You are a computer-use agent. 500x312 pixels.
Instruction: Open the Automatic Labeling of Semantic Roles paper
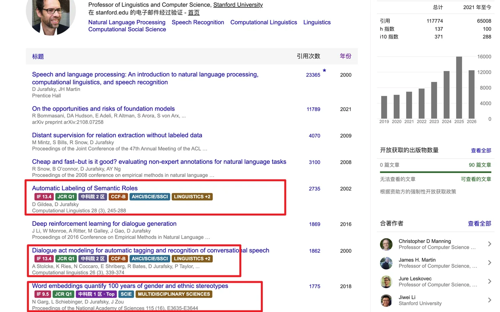point(85,188)
